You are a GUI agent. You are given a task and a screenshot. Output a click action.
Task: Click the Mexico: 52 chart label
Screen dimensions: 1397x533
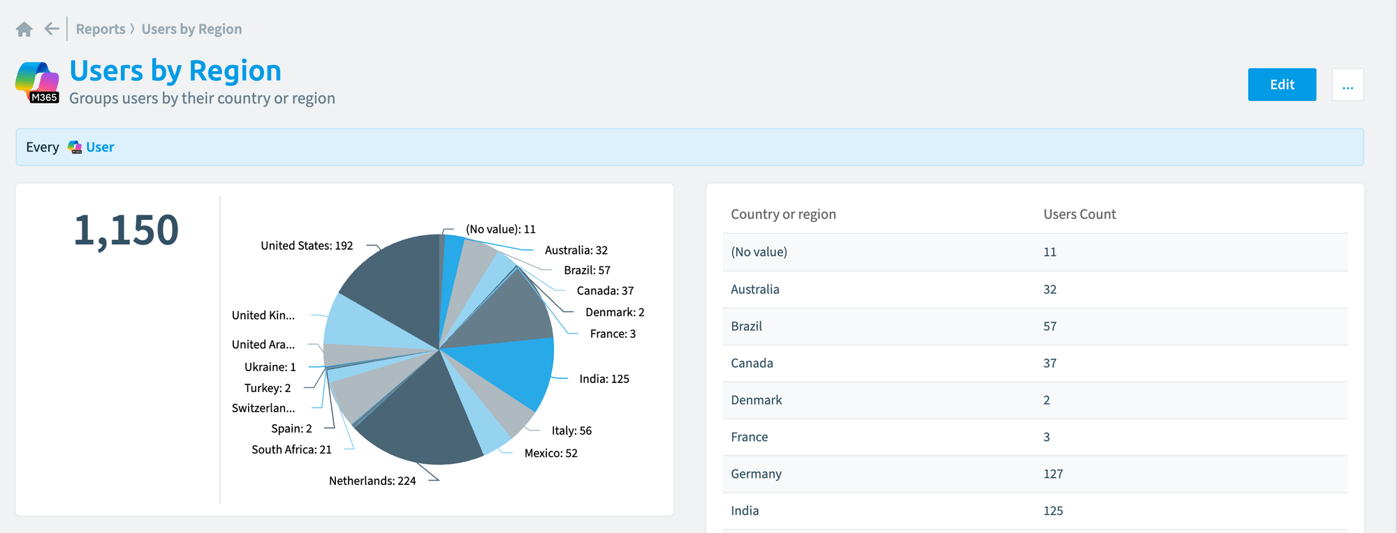551,453
